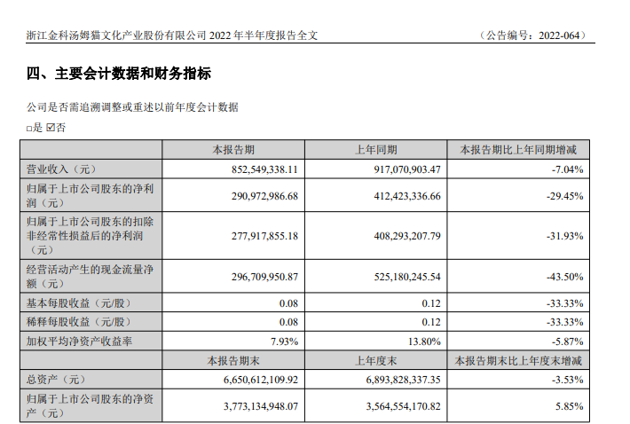Select the percentage -43.50%
Screen dimensions: 630x424
point(565,277)
